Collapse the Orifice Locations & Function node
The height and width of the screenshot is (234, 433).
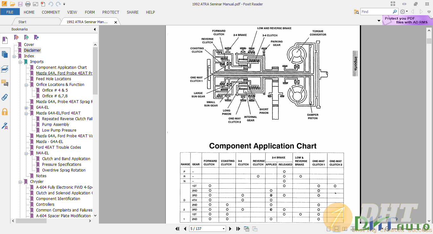(x=26, y=85)
